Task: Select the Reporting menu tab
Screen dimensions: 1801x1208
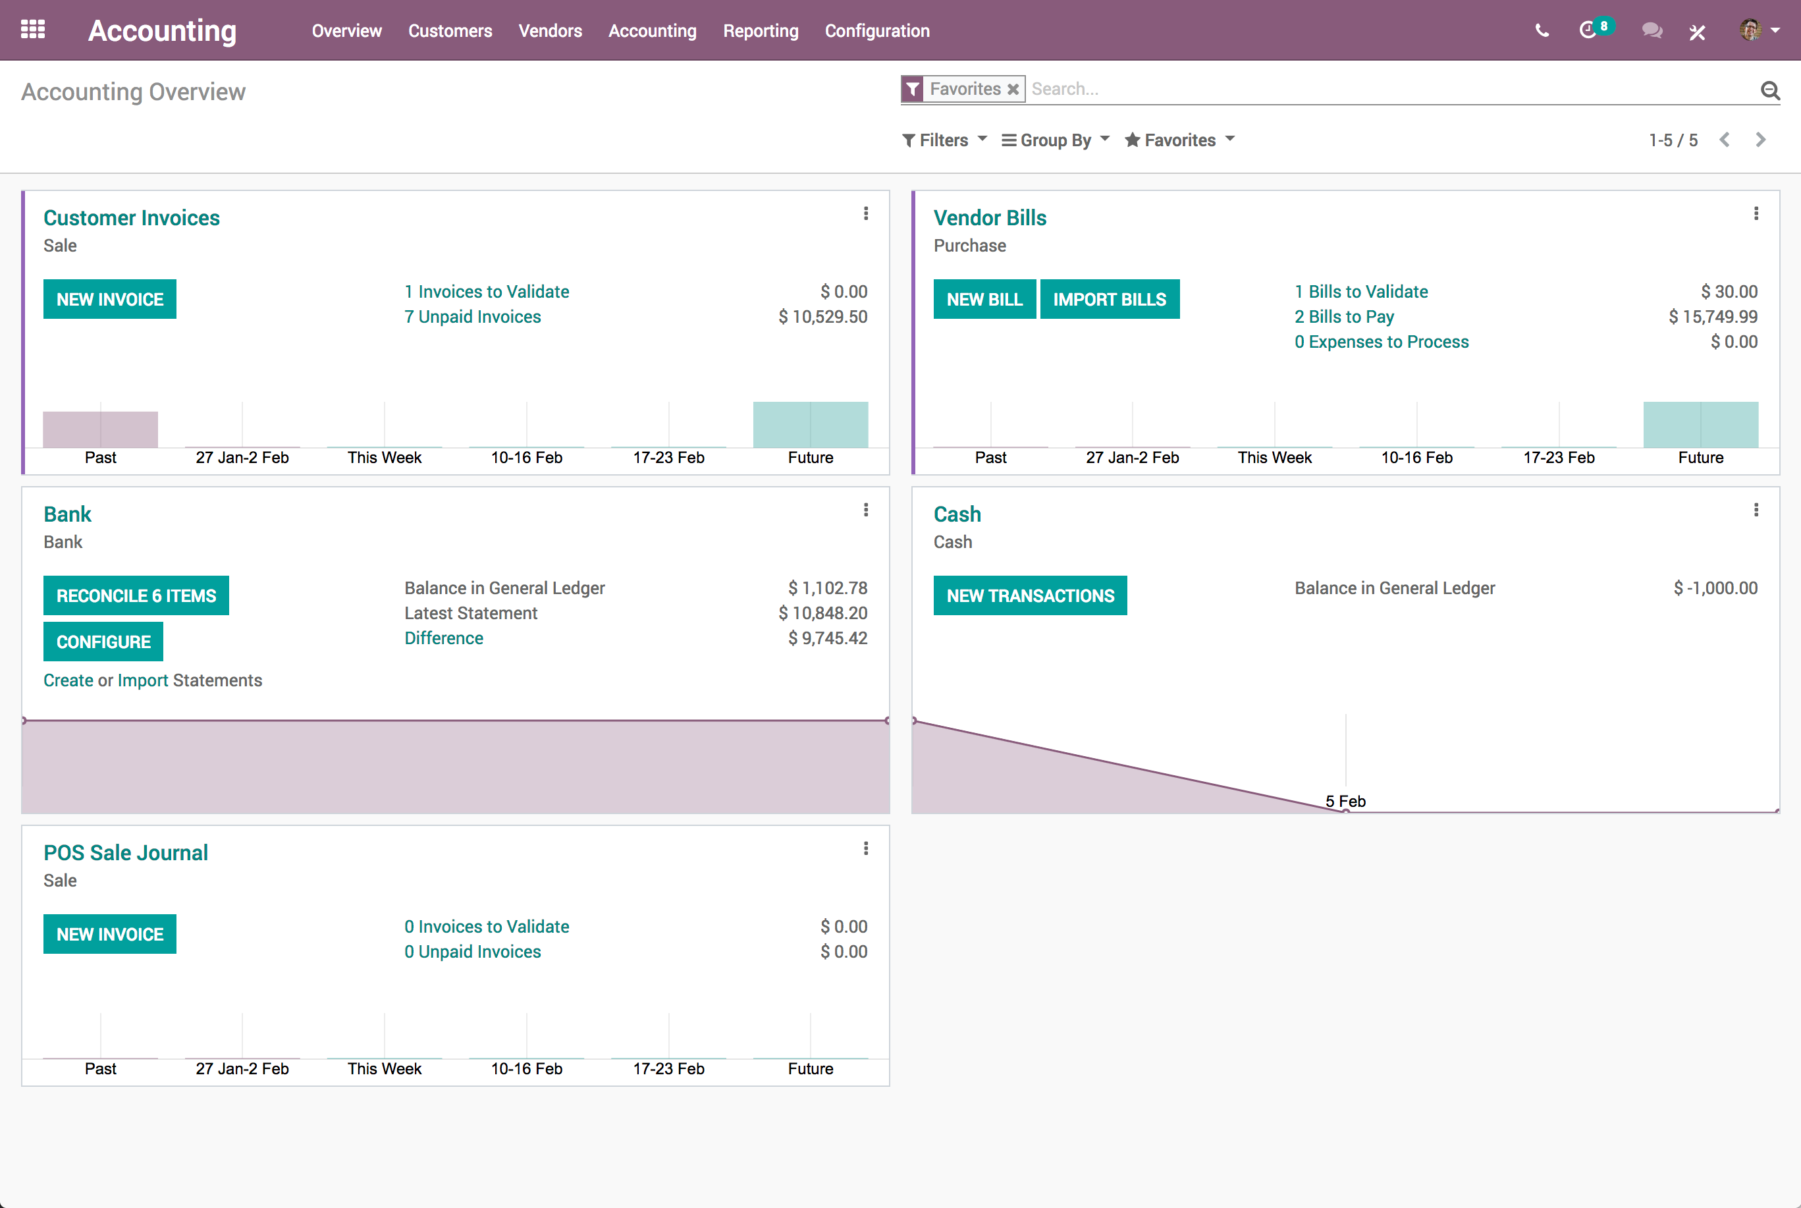Action: [x=758, y=30]
